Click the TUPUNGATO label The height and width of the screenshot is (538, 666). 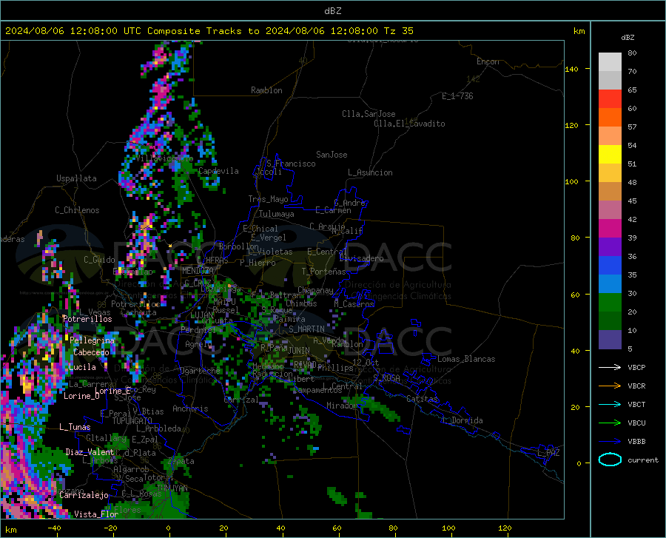tap(132, 421)
